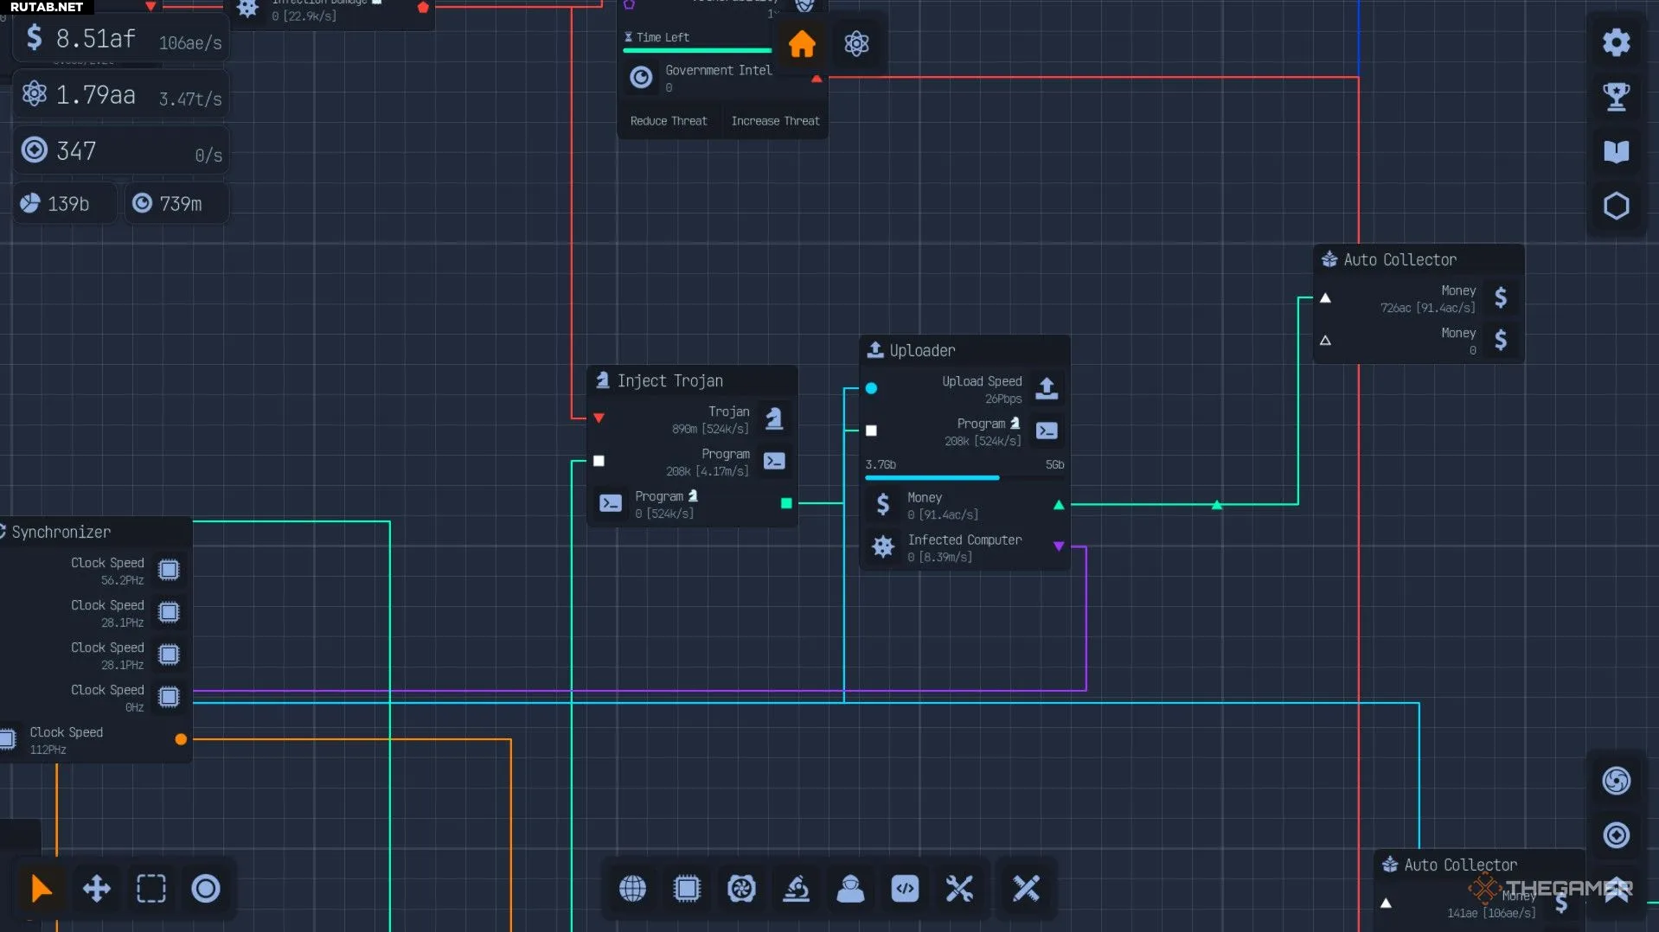Open the book guide icon

pos(1616,152)
